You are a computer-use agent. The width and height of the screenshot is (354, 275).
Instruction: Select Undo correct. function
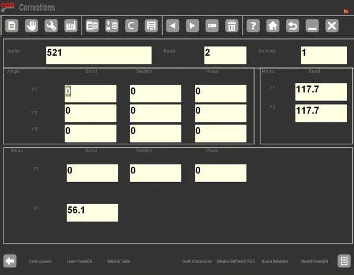tap(40, 261)
